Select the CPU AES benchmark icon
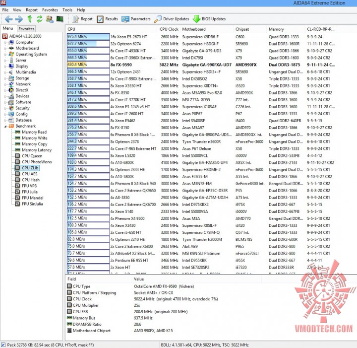The width and height of the screenshot is (357, 348). click(x=17, y=174)
